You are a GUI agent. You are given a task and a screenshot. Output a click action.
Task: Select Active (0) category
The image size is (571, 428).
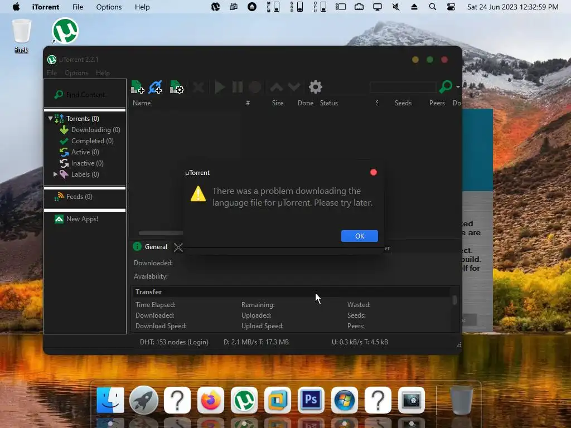[x=85, y=152]
